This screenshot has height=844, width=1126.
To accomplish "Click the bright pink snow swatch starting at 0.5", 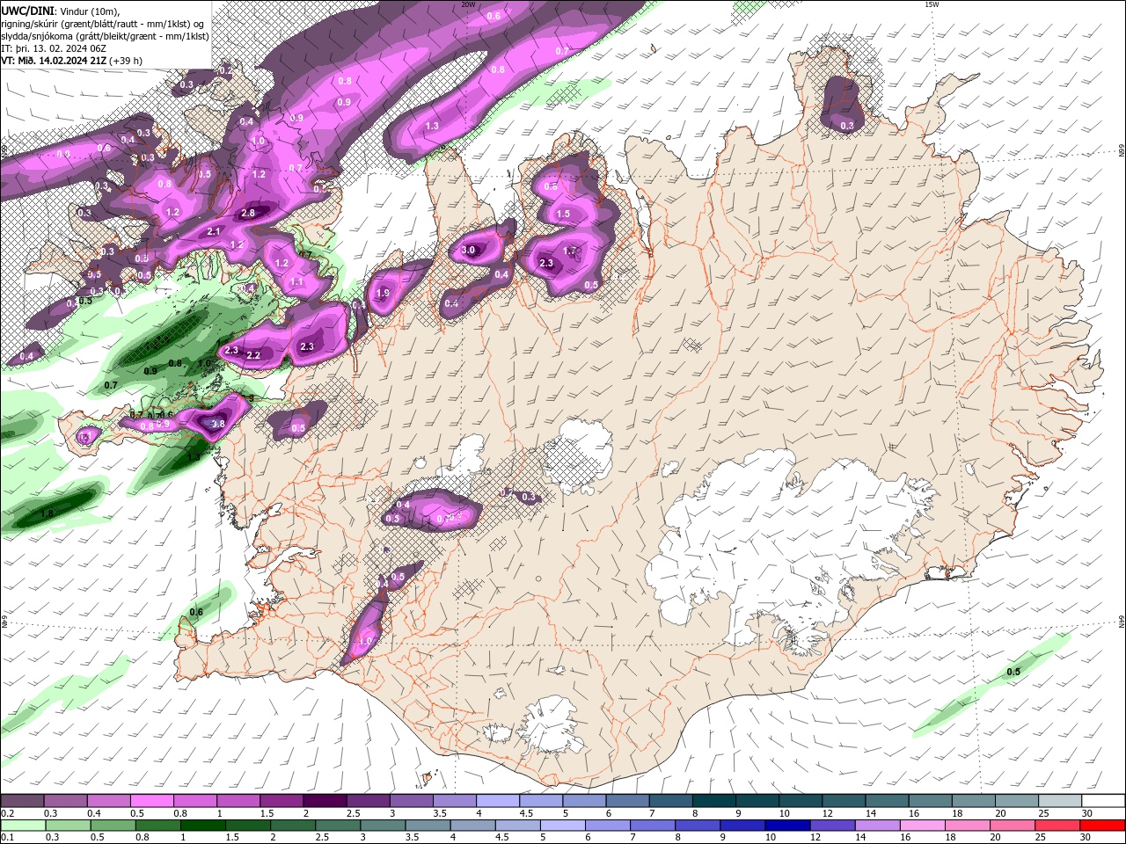I will [x=151, y=801].
